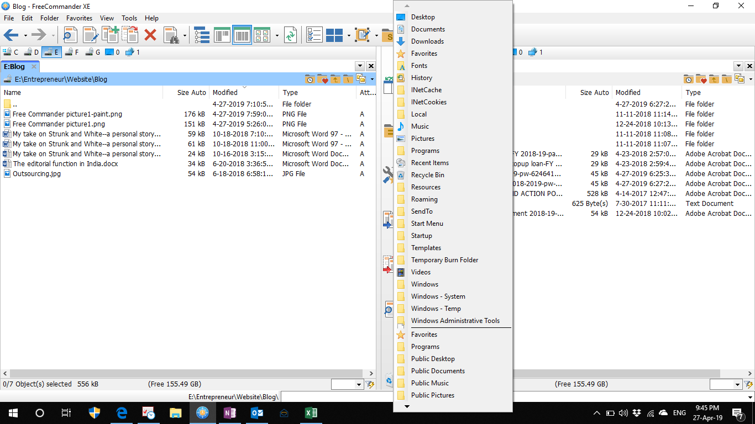
Task: Open the File menu
Action: [9, 18]
